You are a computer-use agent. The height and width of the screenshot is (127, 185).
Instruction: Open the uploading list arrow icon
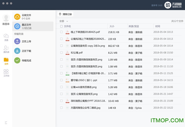tap(17, 41)
